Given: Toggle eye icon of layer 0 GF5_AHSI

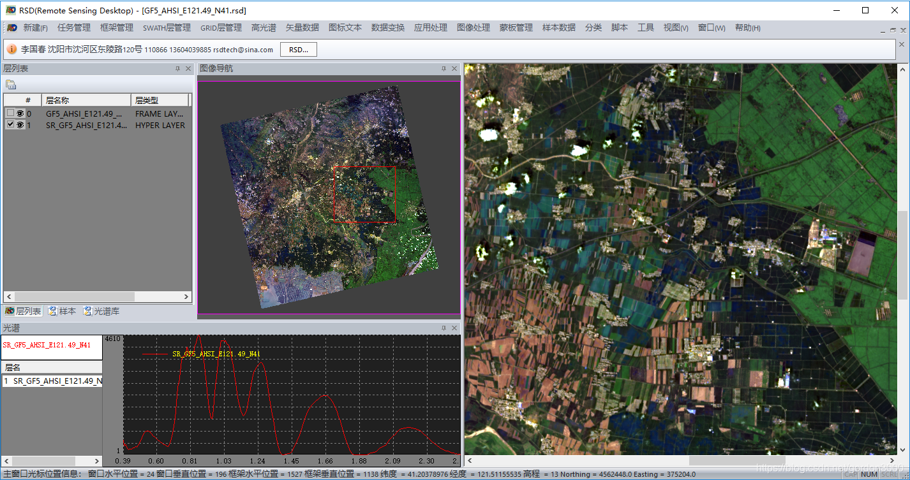Looking at the screenshot, I should coord(20,113).
